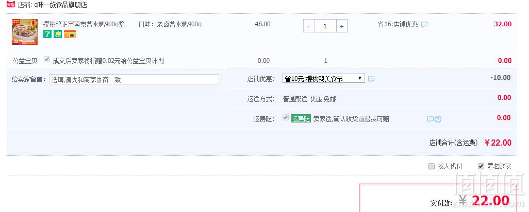Viewport: 529px width, 212px height.
Task: Click the 口味：老卤盐水鸭900g flavor text
Action: 170,24
